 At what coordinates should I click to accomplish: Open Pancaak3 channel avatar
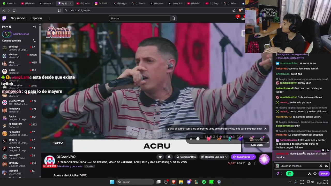tap(5, 133)
